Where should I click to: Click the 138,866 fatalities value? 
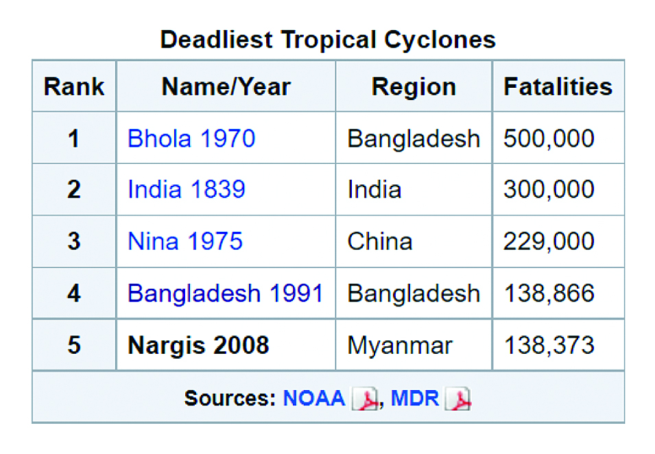549,293
